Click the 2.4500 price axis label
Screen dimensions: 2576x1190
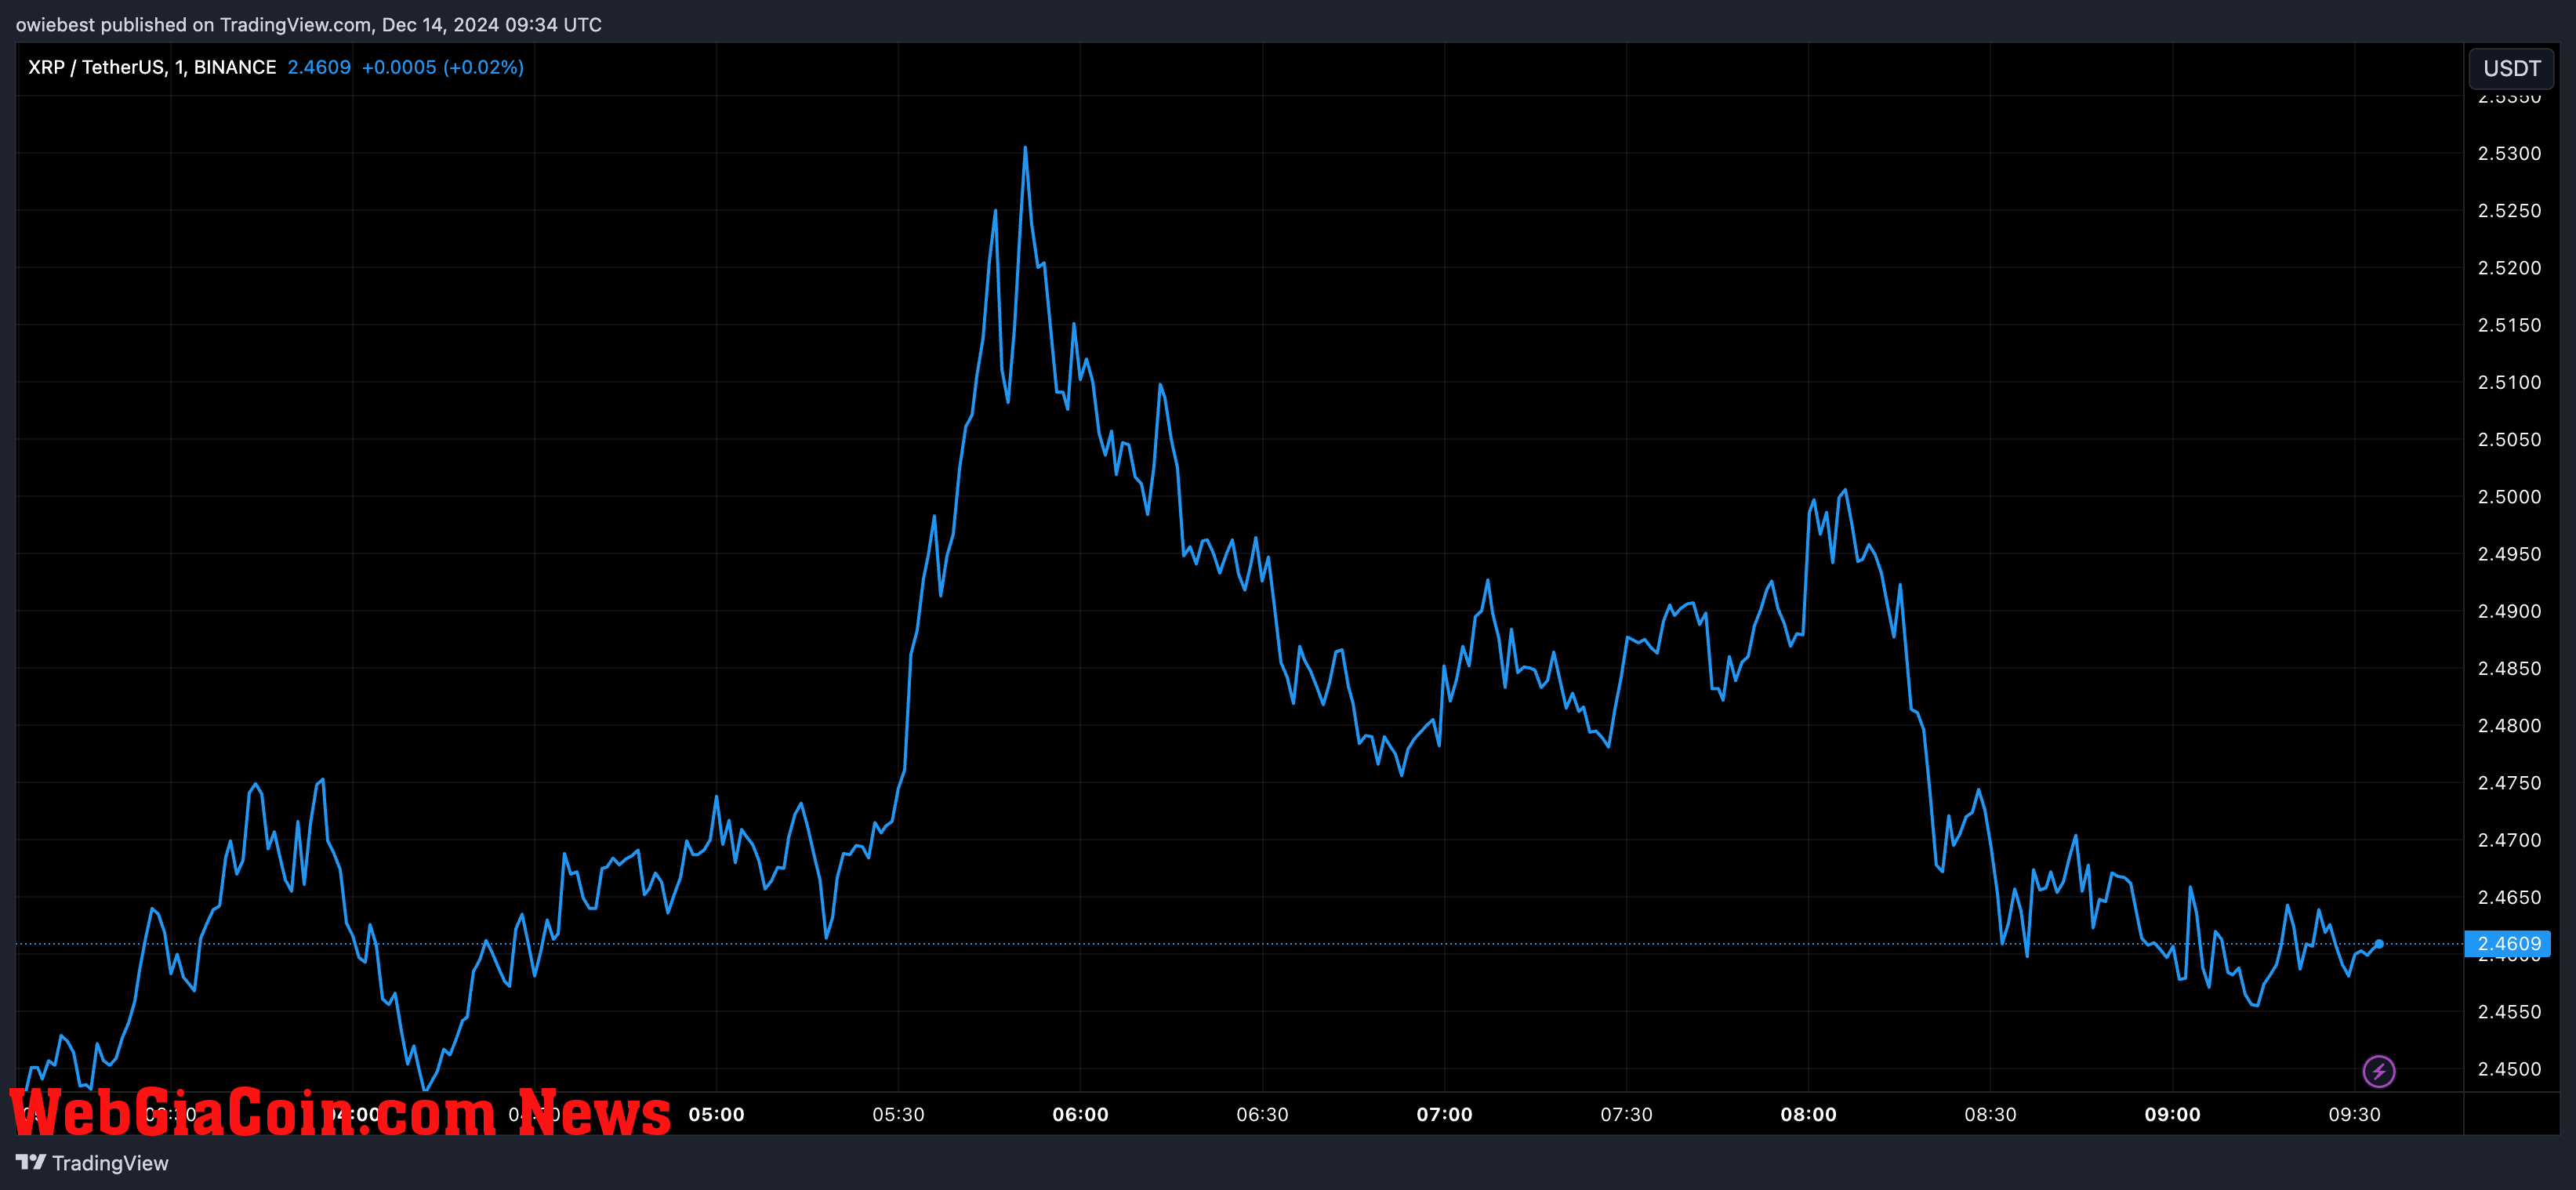(x=2509, y=1069)
